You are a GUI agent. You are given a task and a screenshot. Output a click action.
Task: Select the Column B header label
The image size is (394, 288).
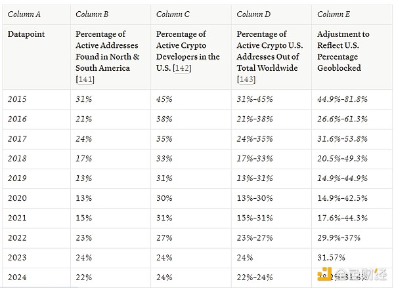93,14
